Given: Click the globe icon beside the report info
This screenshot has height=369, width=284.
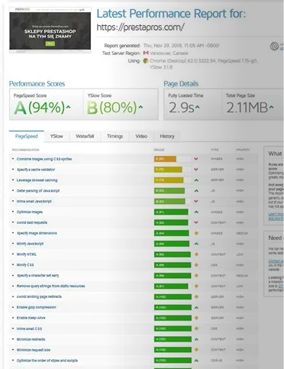Looking at the screenshot, I should coord(274,46).
